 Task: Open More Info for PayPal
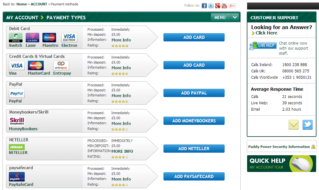point(121,95)
